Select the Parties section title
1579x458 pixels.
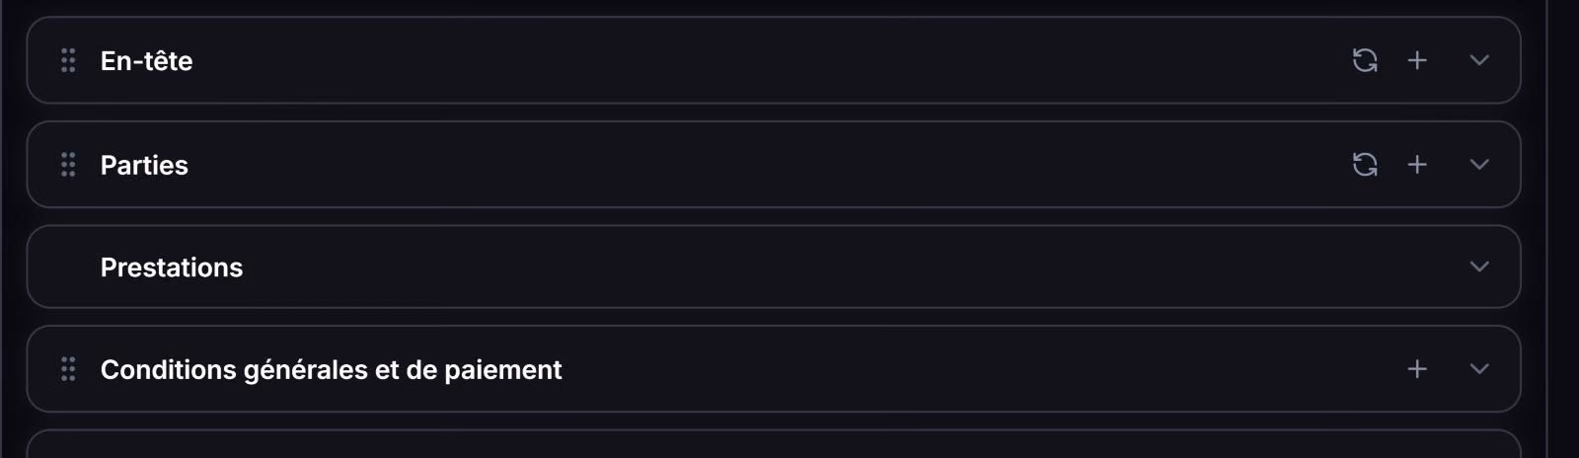(144, 165)
